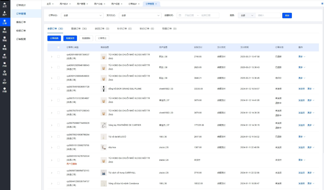This screenshot has height=190, width=324.
Task: Click the 开始日期 start date field
Action: point(189,16)
